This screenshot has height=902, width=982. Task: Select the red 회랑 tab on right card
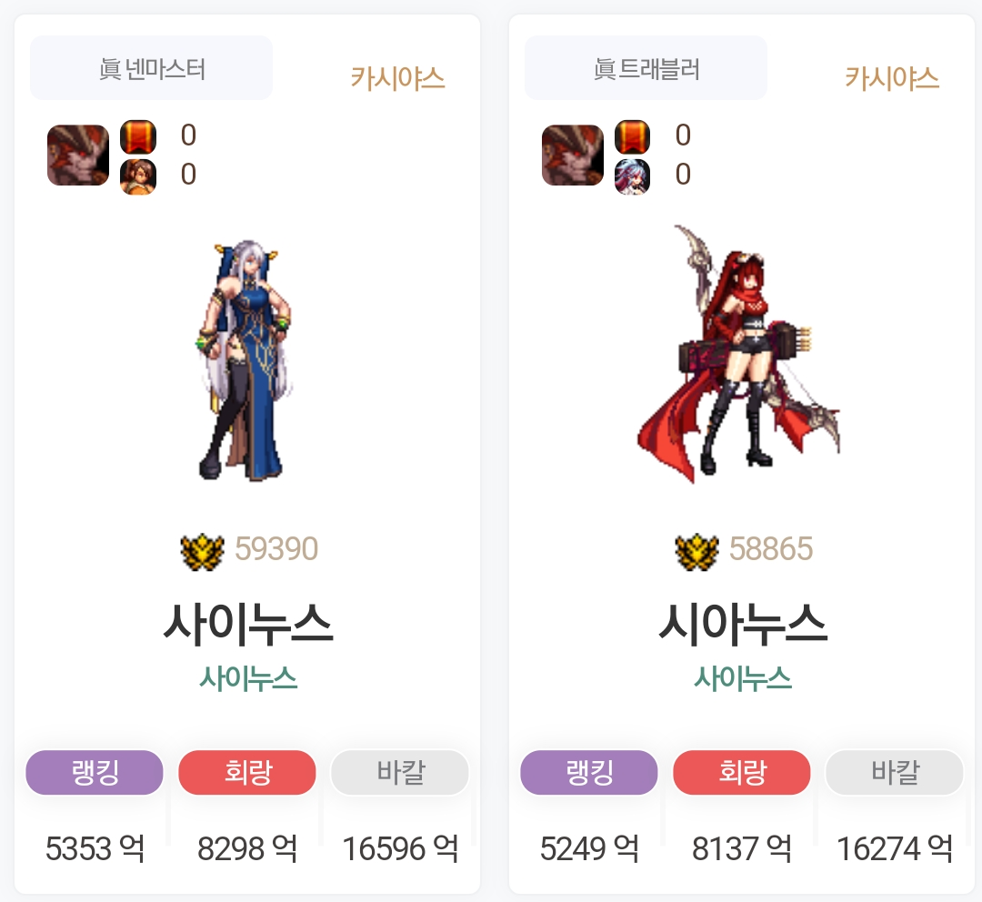point(742,772)
